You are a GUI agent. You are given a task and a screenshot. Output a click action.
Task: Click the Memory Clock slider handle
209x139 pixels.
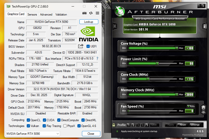pos(177,94)
